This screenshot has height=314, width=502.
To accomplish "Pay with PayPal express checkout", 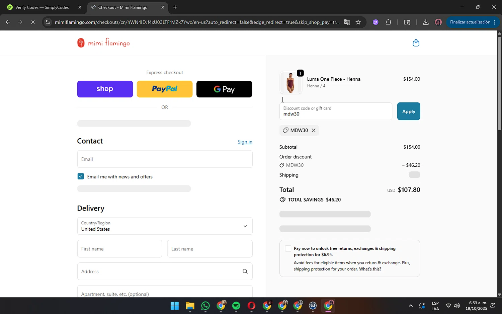I will [165, 89].
